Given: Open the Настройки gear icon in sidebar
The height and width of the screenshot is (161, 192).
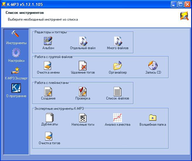Looking at the screenshot, I should (16, 53).
